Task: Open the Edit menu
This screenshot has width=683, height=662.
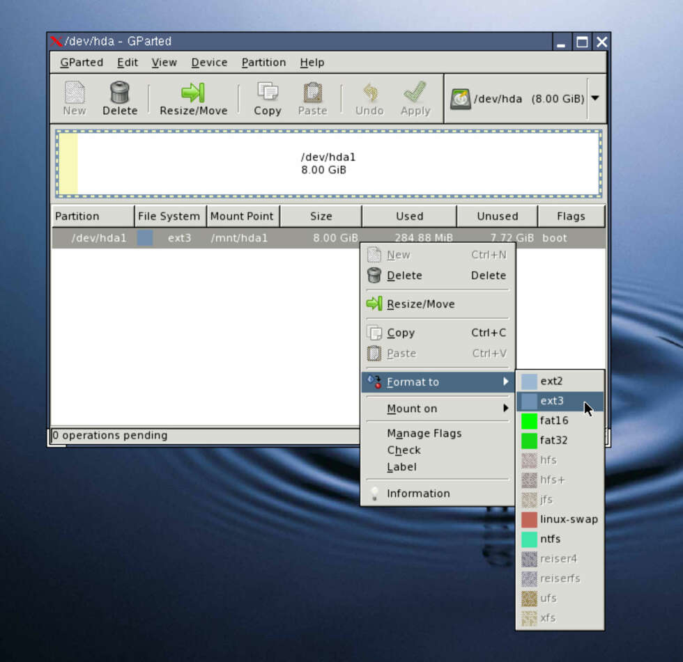Action: [127, 63]
